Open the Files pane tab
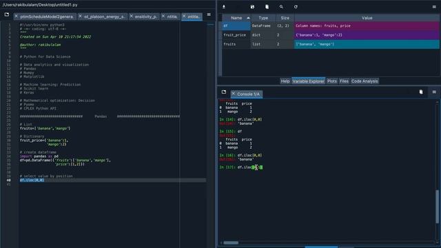441x248 pixels. 344,81
